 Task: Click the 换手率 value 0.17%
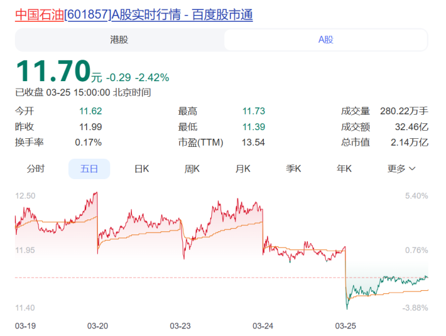88,143
